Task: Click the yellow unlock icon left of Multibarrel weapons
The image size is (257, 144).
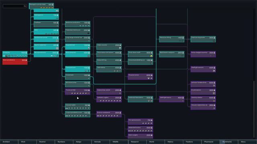Action: [x=151, y=56]
